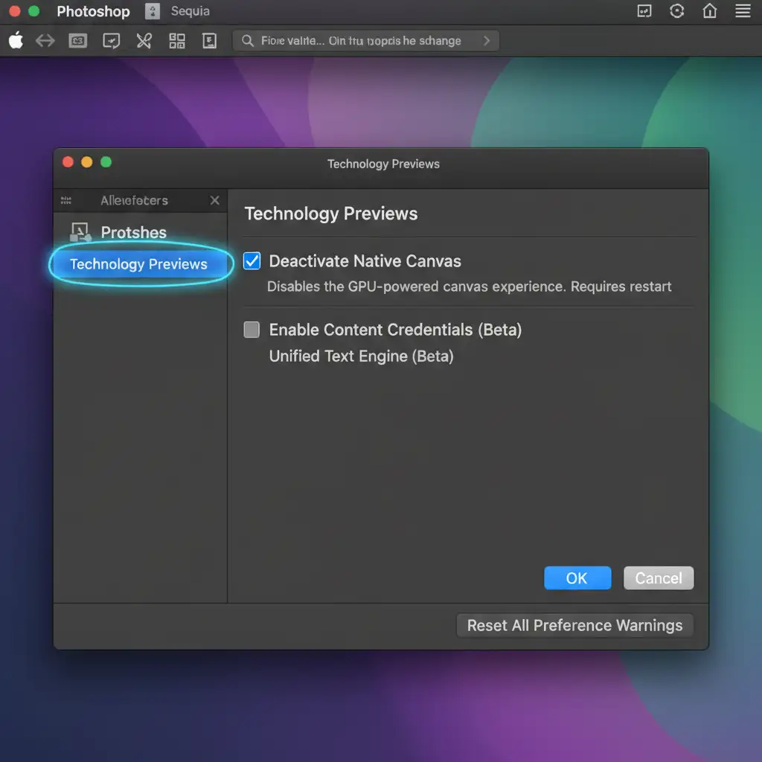Click the Cancel button
The width and height of the screenshot is (762, 762).
click(x=659, y=578)
